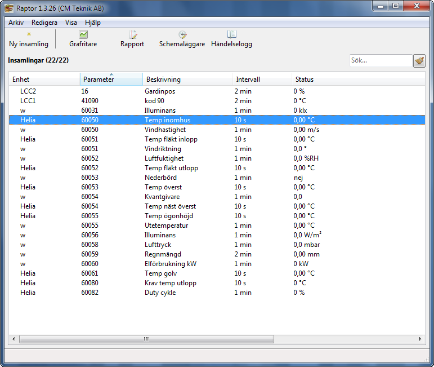Click the status 0,0 W/m² cell

(x=307, y=235)
